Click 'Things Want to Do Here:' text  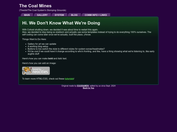click(34, 39)
